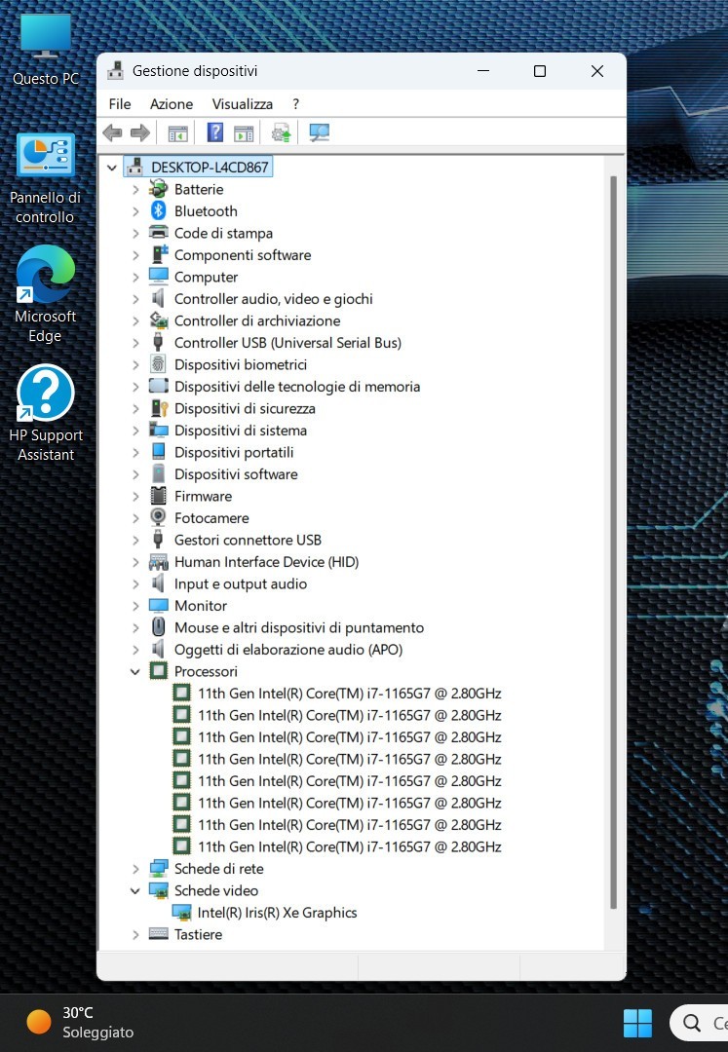Click the update driver toolbar icon
Viewport: 728px width, 1052px height.
click(x=281, y=132)
